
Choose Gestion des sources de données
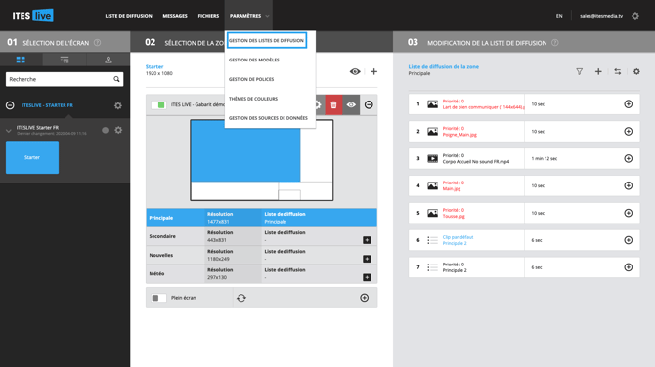268,118
